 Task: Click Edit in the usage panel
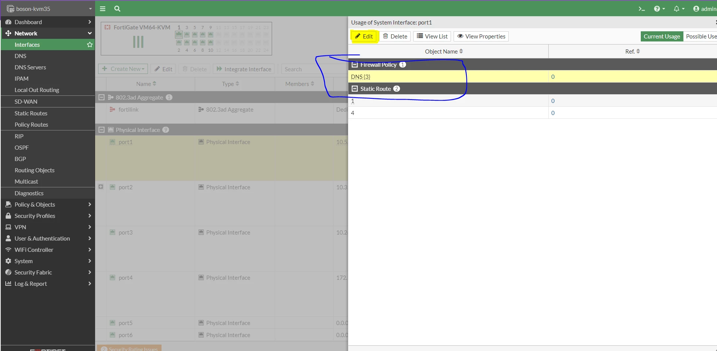pyautogui.click(x=364, y=36)
